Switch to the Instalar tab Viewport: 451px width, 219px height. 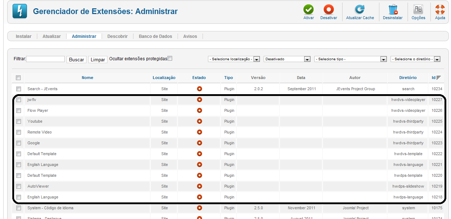click(24, 36)
